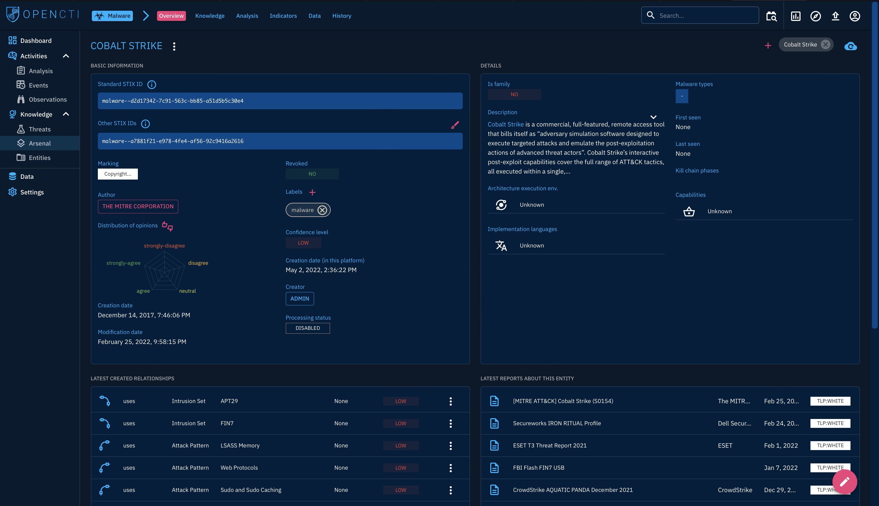Open options menu for LSASS Memory relationship
The width and height of the screenshot is (879, 506).
pyautogui.click(x=450, y=446)
